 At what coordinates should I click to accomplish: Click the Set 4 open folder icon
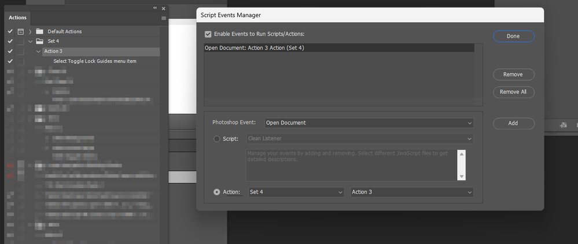[x=39, y=41]
